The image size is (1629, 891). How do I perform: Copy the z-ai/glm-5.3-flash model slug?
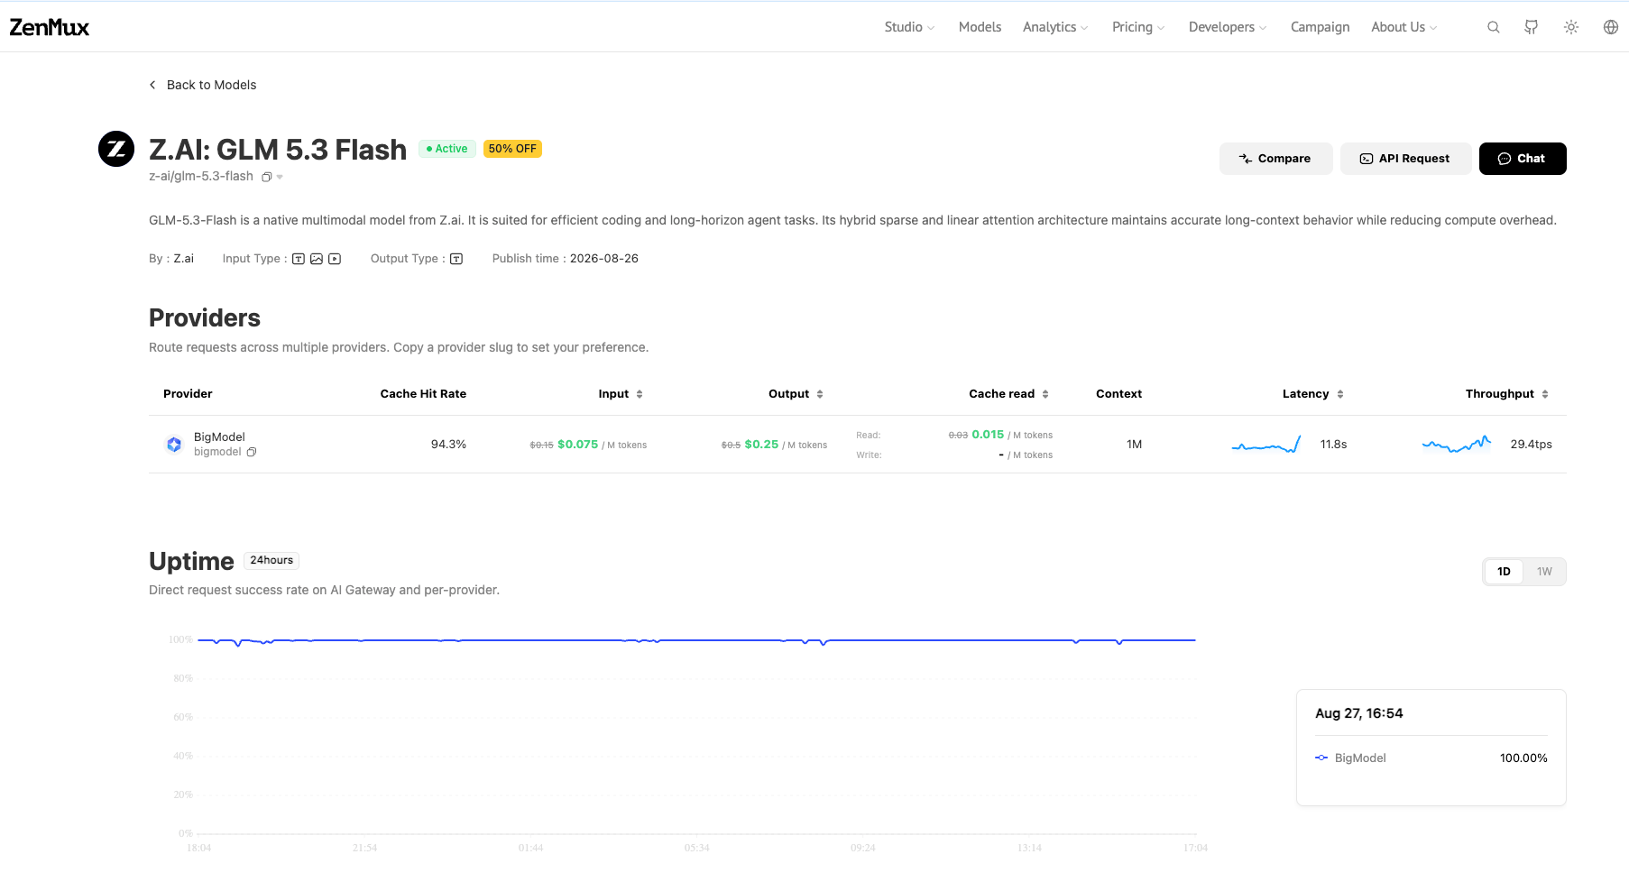pyautogui.click(x=267, y=177)
